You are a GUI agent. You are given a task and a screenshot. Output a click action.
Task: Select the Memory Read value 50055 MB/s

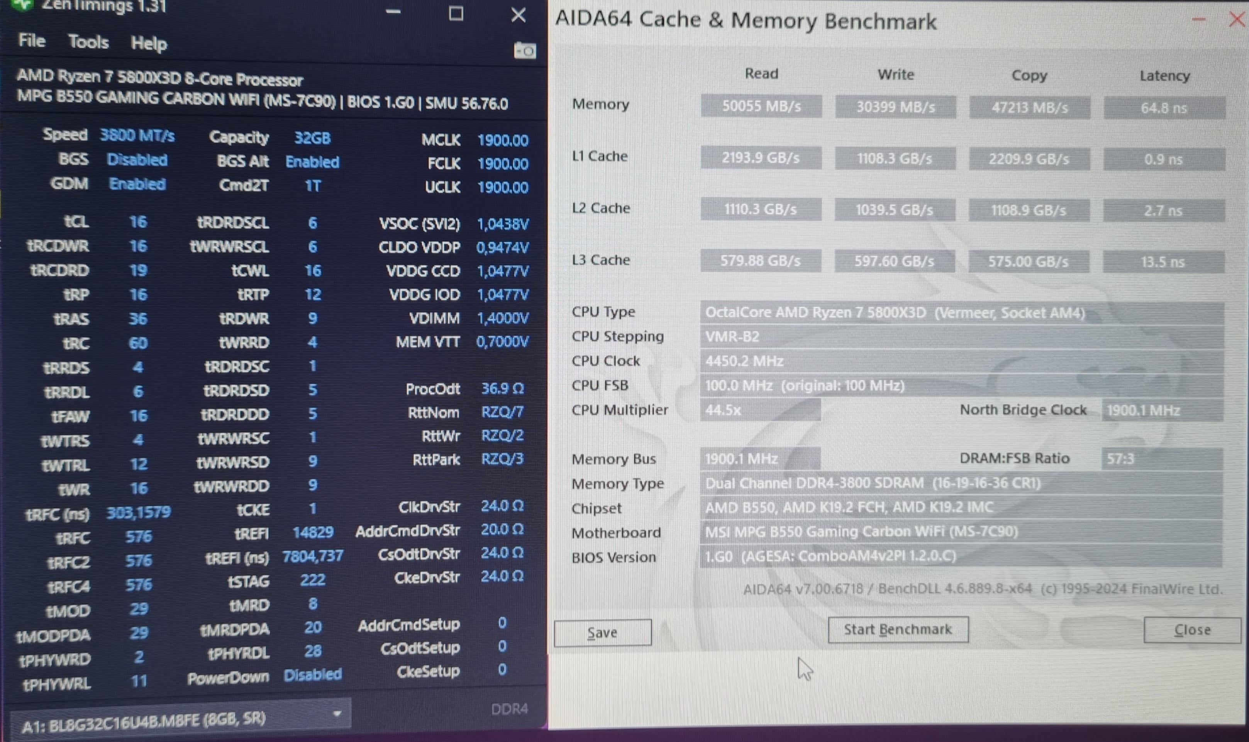pyautogui.click(x=761, y=106)
